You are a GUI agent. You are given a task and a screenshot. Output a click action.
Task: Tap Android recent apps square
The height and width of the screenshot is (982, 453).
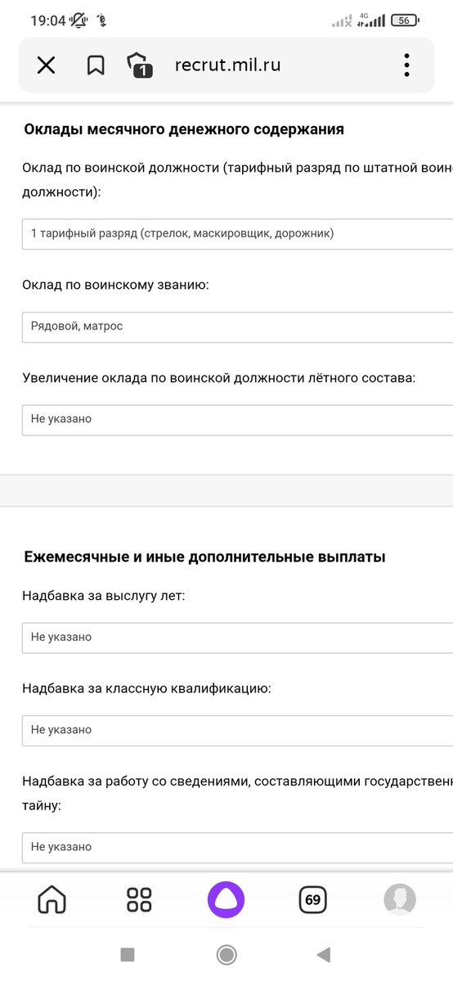pos(128,954)
